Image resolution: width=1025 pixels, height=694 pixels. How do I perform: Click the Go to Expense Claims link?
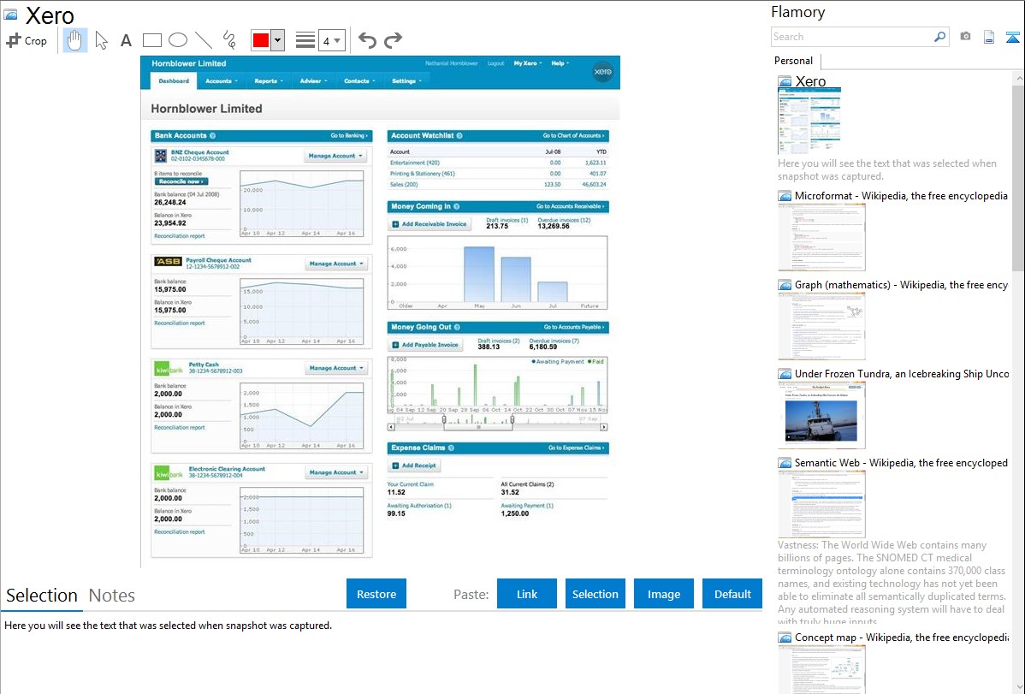[x=576, y=448]
